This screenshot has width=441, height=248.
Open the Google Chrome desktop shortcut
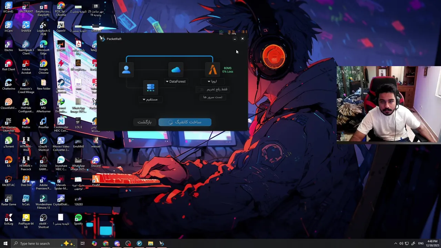coord(43,68)
